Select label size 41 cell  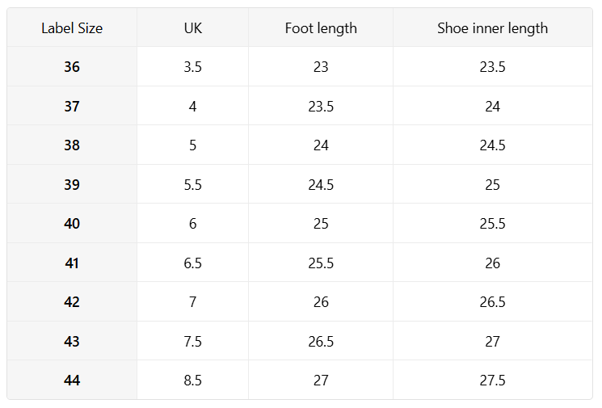[72, 263]
